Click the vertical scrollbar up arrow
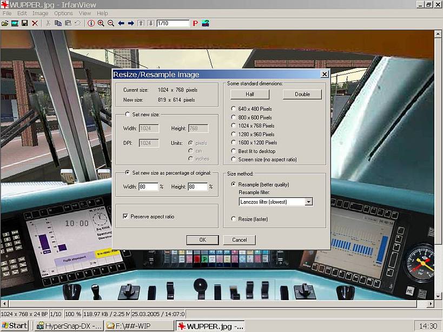 (x=438, y=34)
